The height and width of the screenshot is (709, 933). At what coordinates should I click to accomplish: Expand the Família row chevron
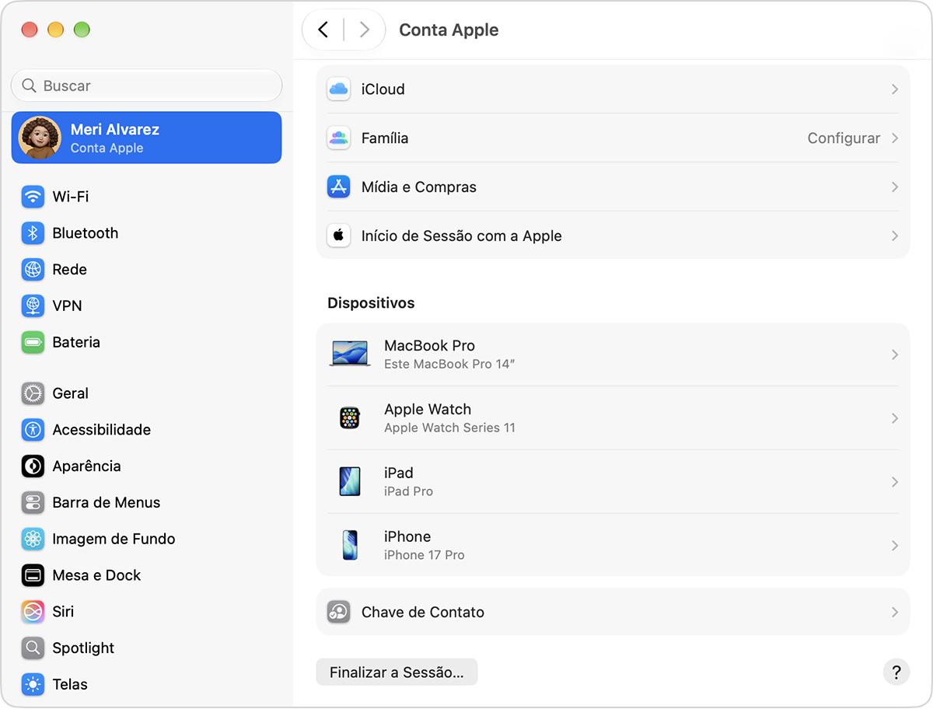(895, 138)
